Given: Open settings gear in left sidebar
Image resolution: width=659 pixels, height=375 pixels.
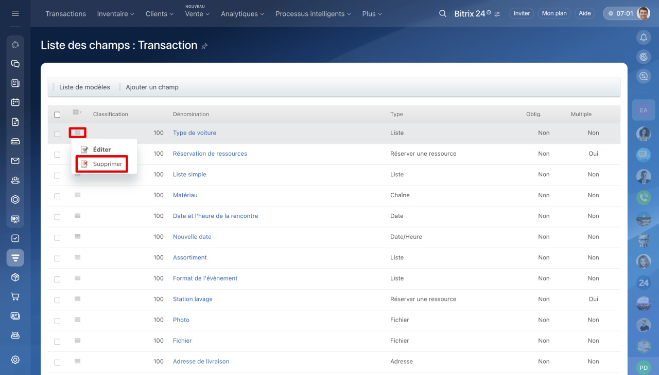Looking at the screenshot, I should [15, 360].
